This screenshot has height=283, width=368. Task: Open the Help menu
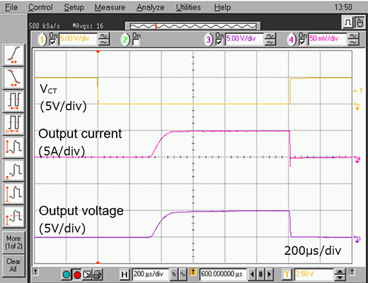[222, 8]
